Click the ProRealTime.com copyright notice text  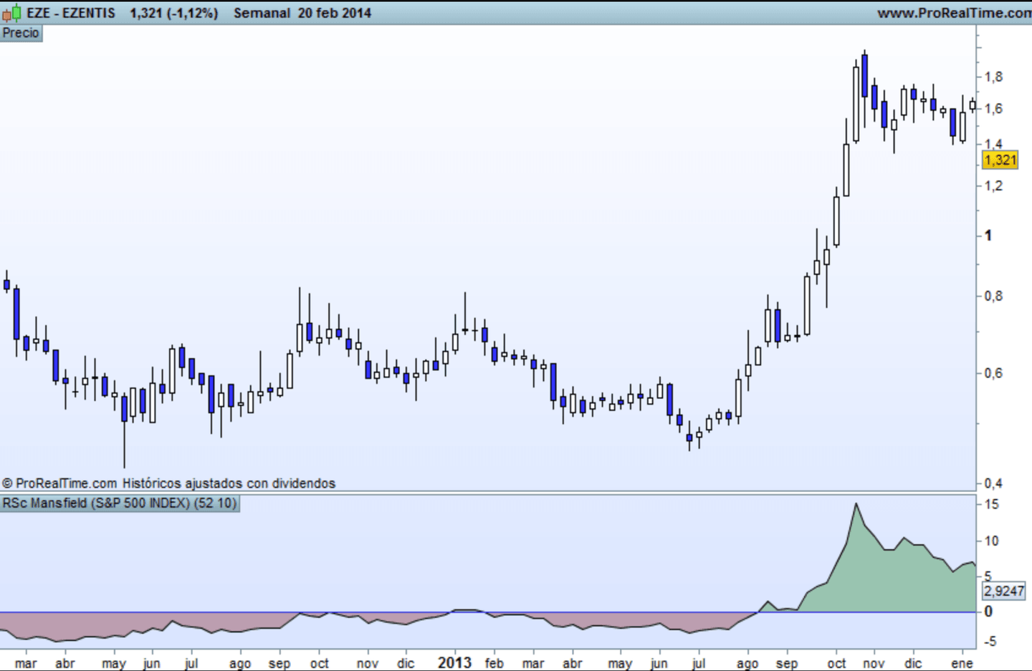tap(168, 483)
